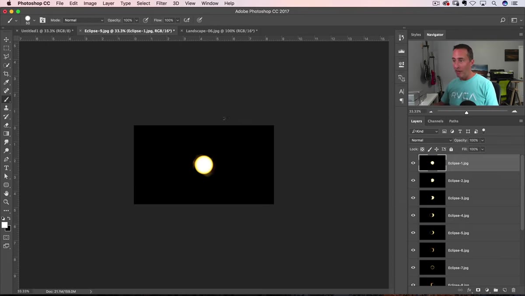525x296 pixels.
Task: Open the layer Kind filter dropdown
Action: 424,131
